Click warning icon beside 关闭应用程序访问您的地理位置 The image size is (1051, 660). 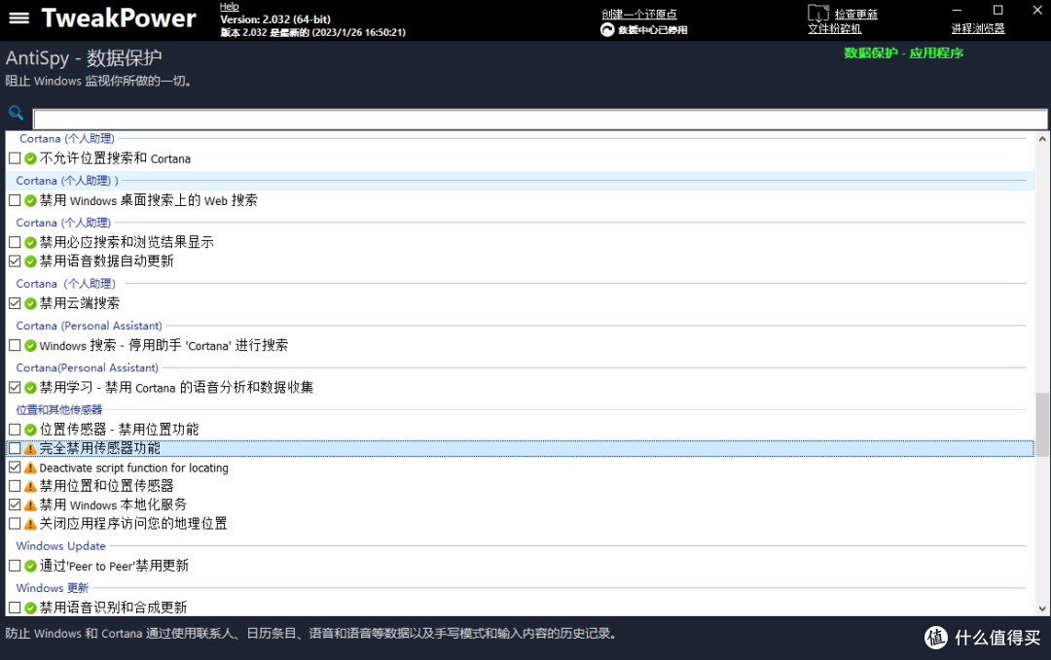pos(31,524)
